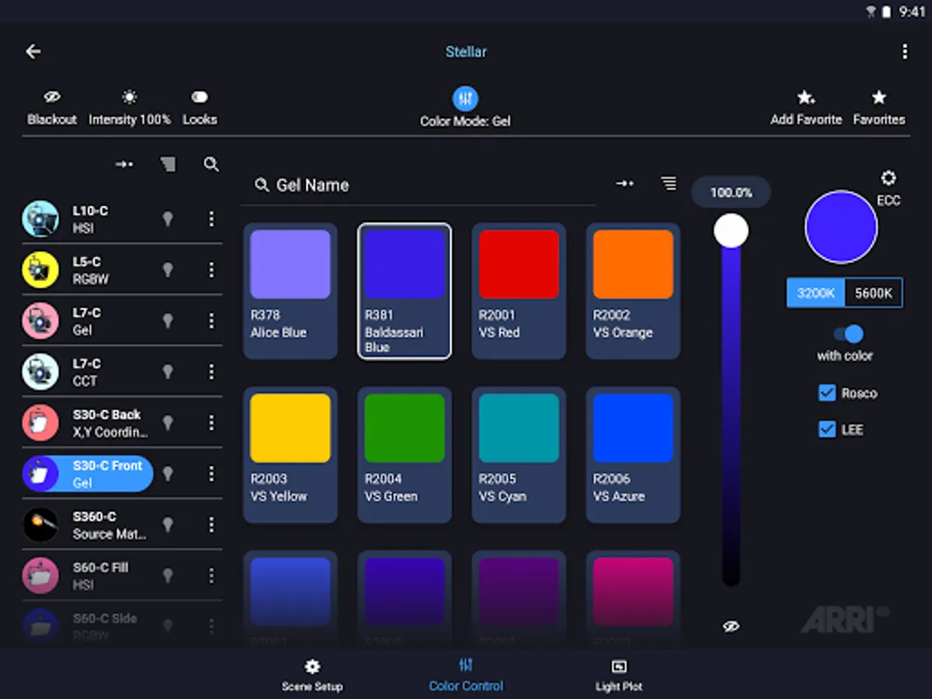The height and width of the screenshot is (699, 932).
Task: Toggle the with color switch
Action: coord(848,334)
